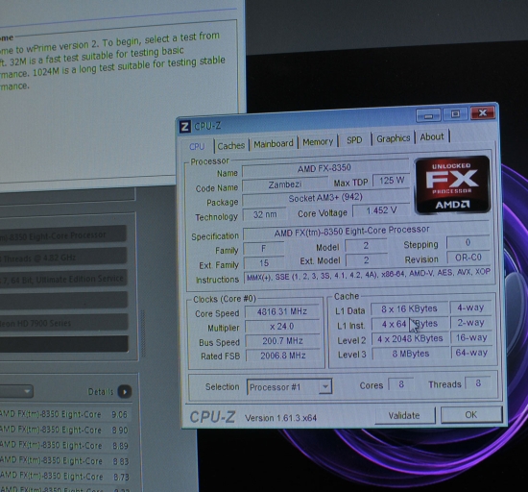Click the AMD FX Unlocked processor logo
This screenshot has width=528, height=492.
pyautogui.click(x=453, y=185)
